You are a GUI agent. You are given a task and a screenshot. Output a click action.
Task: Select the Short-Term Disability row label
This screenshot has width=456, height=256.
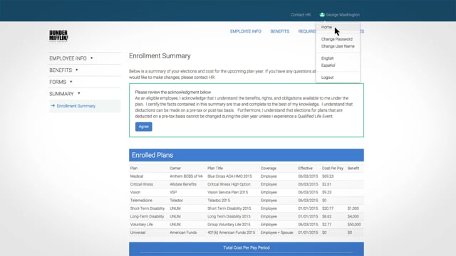[147, 208]
